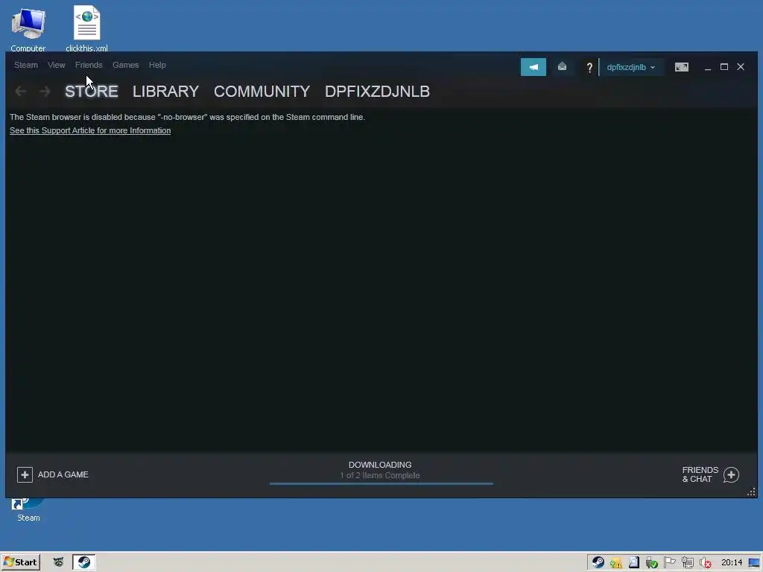This screenshot has width=763, height=572.
Task: Switch to the LIBRARY tab
Action: pyautogui.click(x=165, y=92)
